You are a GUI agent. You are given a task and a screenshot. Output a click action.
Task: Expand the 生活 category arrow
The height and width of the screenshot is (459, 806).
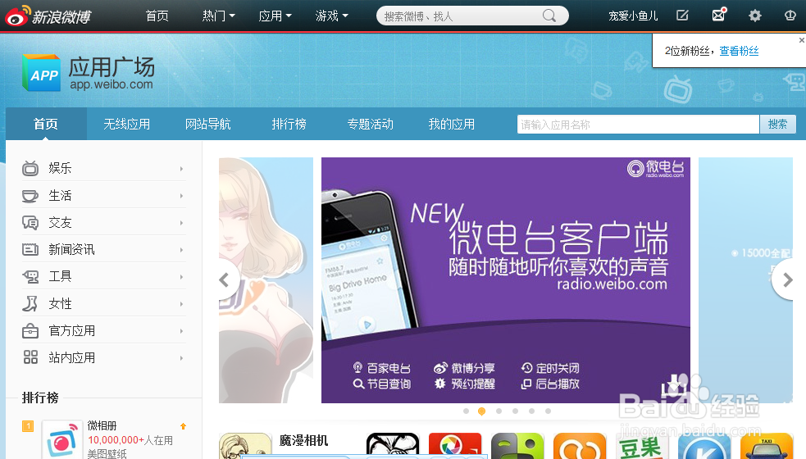[x=181, y=196]
